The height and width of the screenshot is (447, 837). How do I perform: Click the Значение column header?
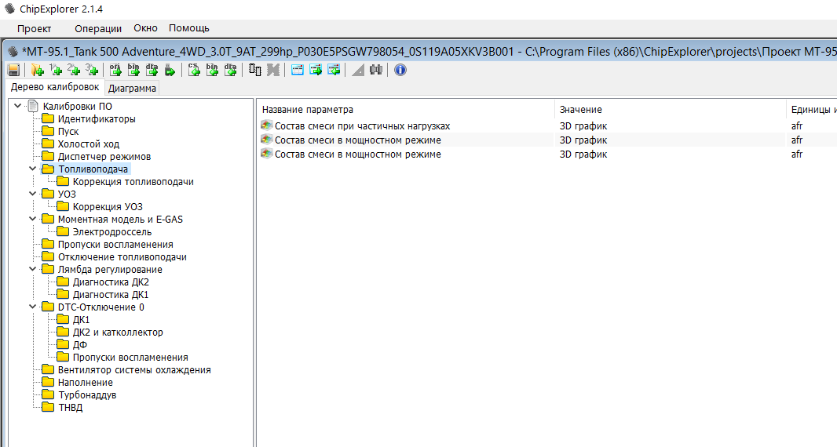[x=581, y=110]
